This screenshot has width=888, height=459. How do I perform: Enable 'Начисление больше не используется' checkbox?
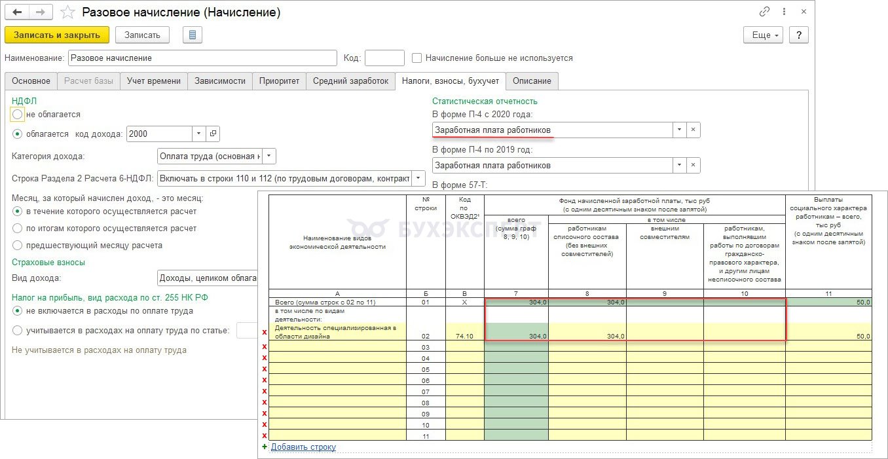(x=416, y=58)
